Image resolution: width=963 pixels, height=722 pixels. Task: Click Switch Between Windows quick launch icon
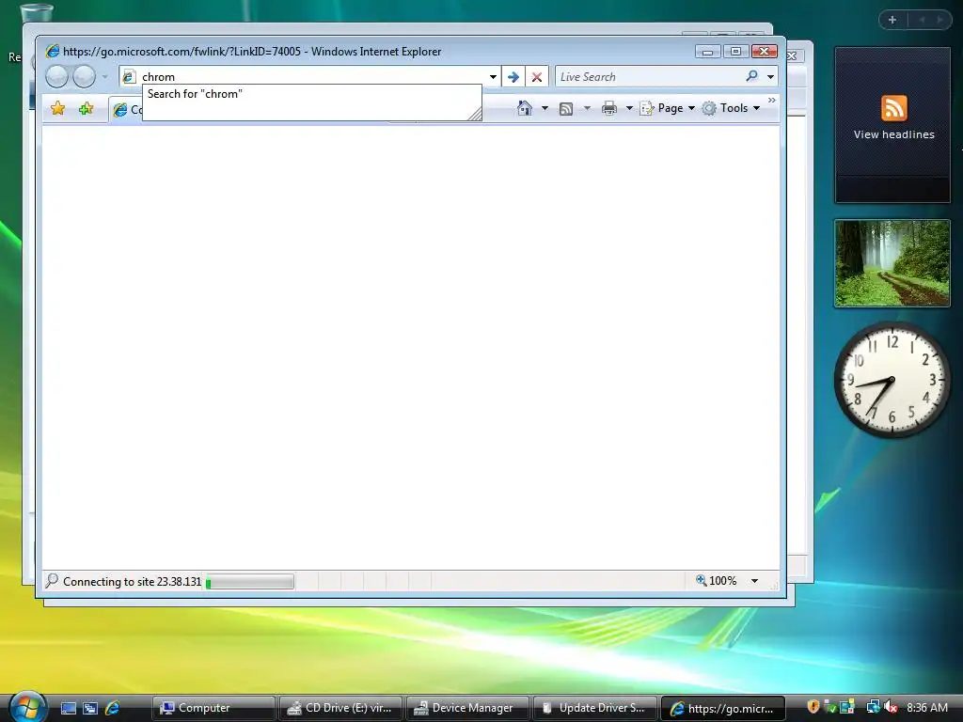90,708
